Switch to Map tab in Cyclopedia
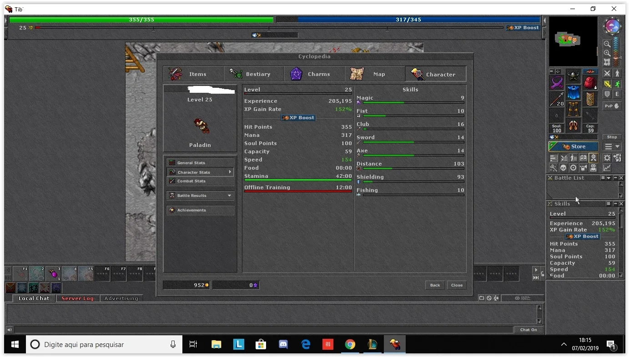The width and height of the screenshot is (629, 357). 375,74
